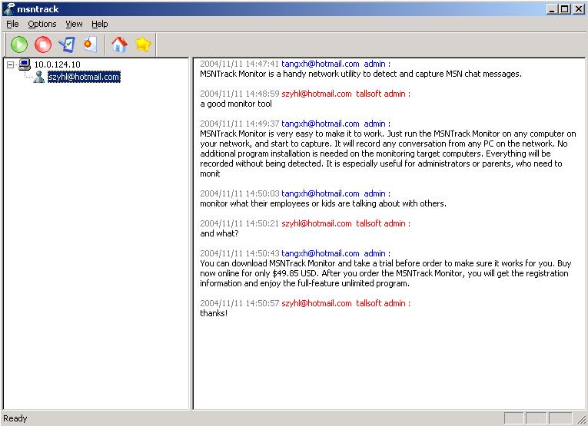Image resolution: width=588 pixels, height=426 pixels.
Task: Click the "thanks!" message text
Action: tap(214, 313)
